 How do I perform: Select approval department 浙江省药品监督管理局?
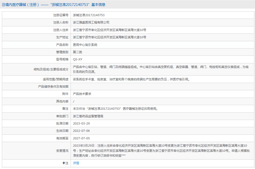[x=88, y=116]
